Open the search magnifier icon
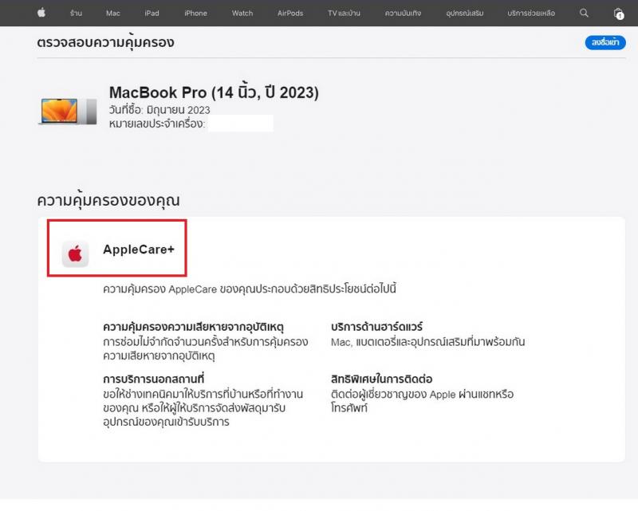638x511 pixels. [584, 13]
